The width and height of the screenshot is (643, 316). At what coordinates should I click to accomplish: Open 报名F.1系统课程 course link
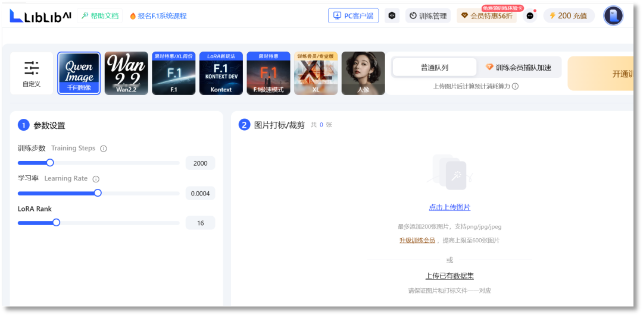[x=158, y=16]
